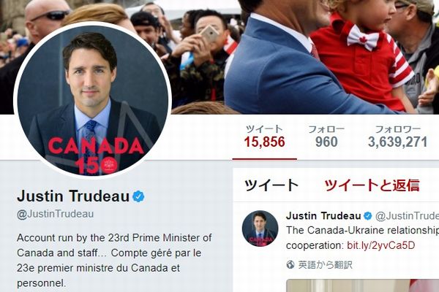439x292 pixels.
Task: Open the media preview below the tweet
Action: tap(363, 285)
